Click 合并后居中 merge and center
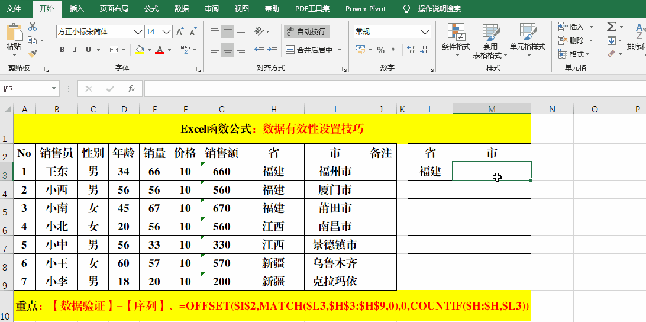646x322 pixels. (309, 50)
